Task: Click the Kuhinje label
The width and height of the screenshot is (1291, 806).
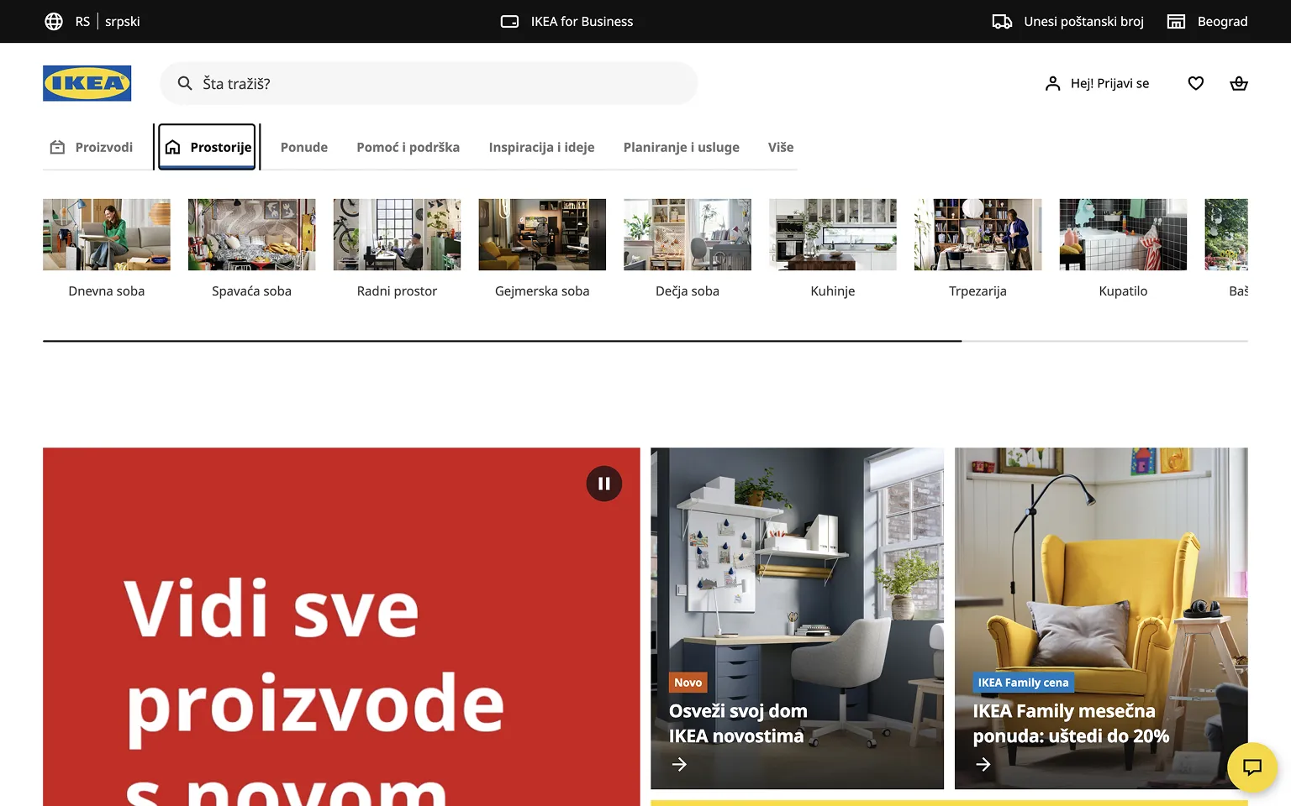Action: [833, 290]
